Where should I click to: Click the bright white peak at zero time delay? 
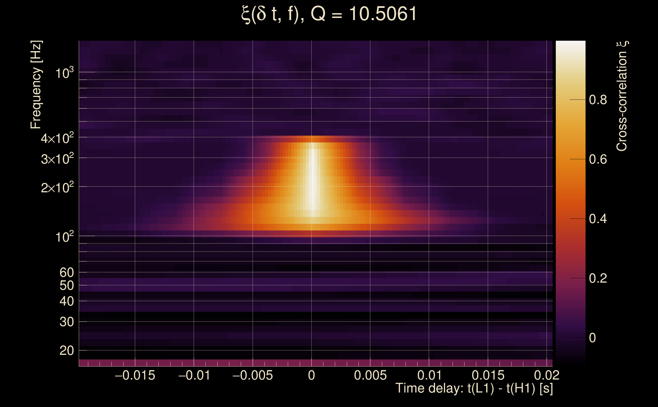pos(312,178)
